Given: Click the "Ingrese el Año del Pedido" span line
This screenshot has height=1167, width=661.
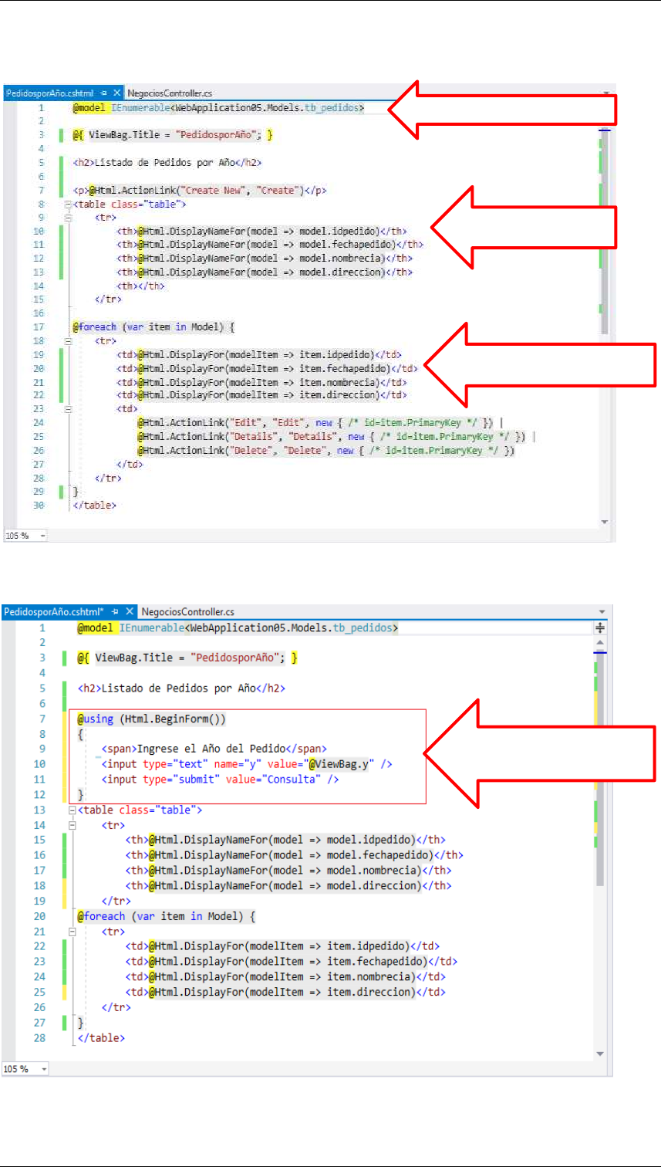Looking at the screenshot, I should point(214,749).
